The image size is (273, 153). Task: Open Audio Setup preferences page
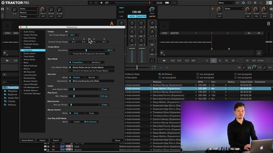point(29,32)
